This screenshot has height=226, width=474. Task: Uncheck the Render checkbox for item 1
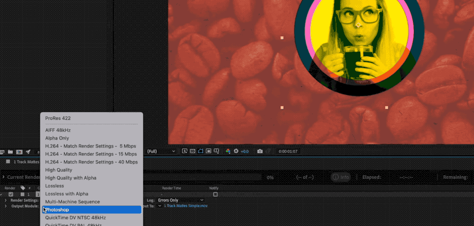pyautogui.click(x=11, y=194)
